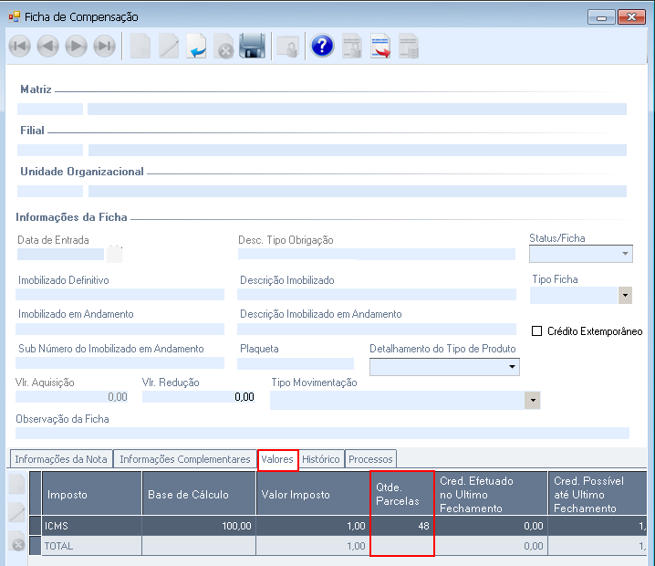Open Detalhamento do Tipo de Produto dropdown

tap(510, 367)
